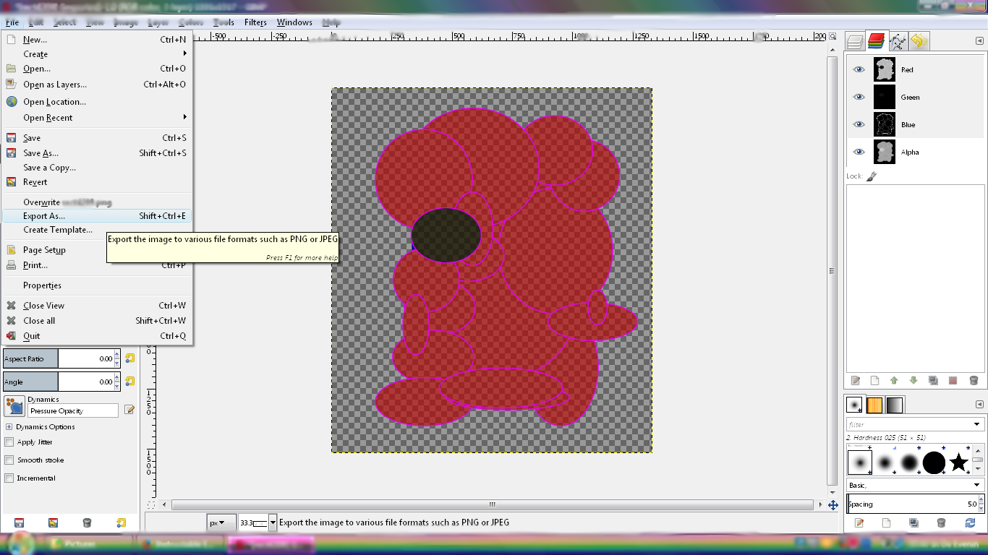988x555 pixels.
Task: Raise the channel with the up arrow
Action: click(x=894, y=380)
